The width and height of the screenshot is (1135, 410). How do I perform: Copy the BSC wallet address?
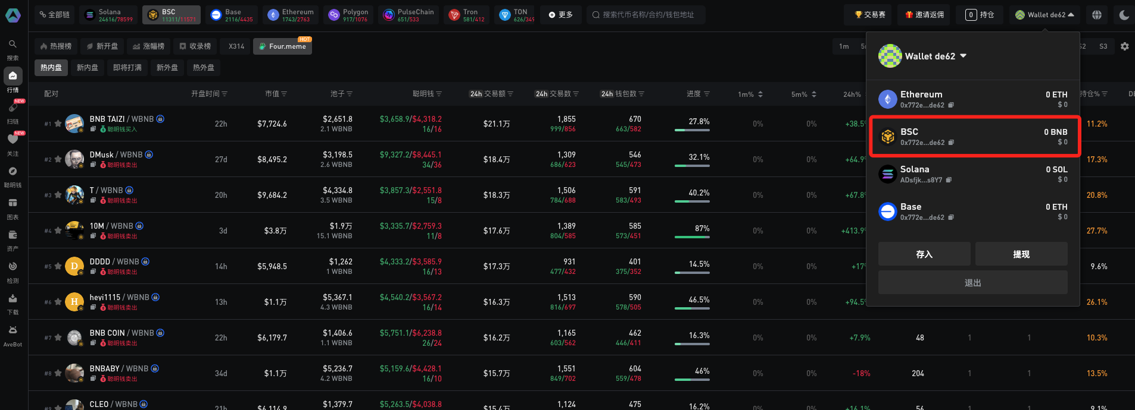[x=951, y=143]
